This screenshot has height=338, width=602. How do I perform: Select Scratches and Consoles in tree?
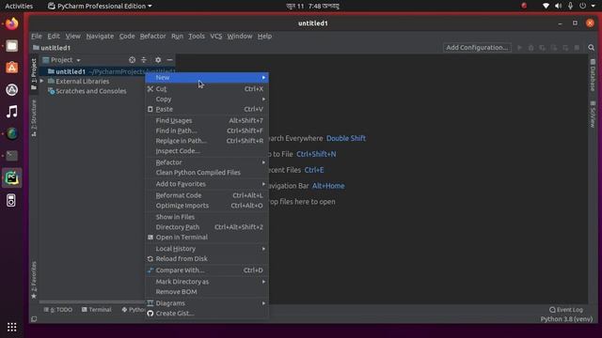90,91
